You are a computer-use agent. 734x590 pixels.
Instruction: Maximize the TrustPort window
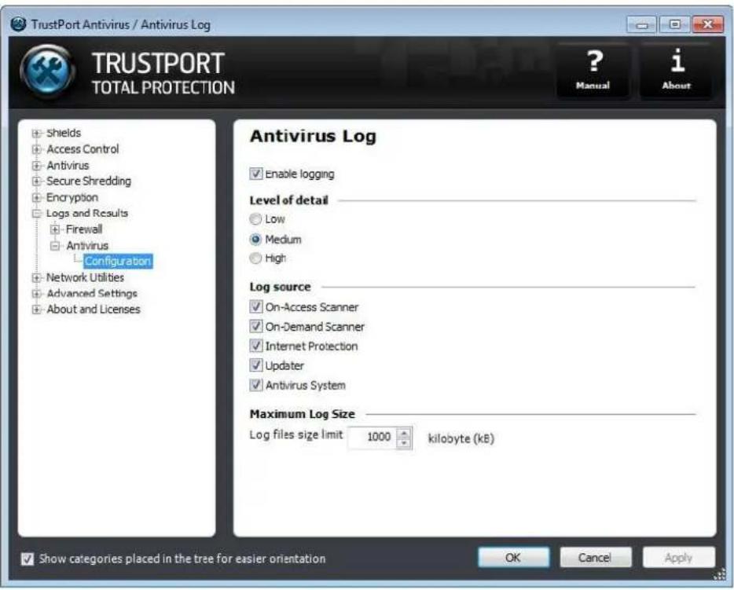(x=674, y=25)
